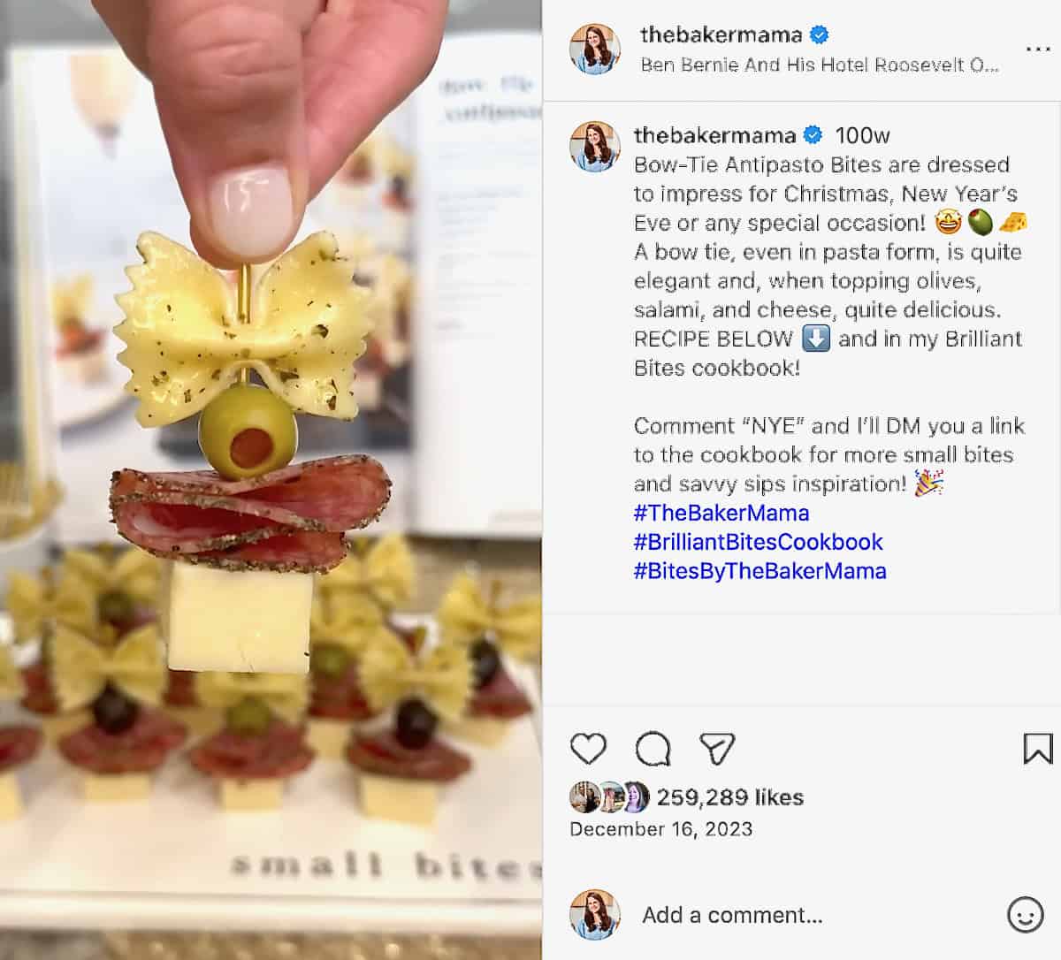The image size is (1061, 960).
Task: View #BrilliantBitesCookbook hashtag page
Action: (x=758, y=542)
